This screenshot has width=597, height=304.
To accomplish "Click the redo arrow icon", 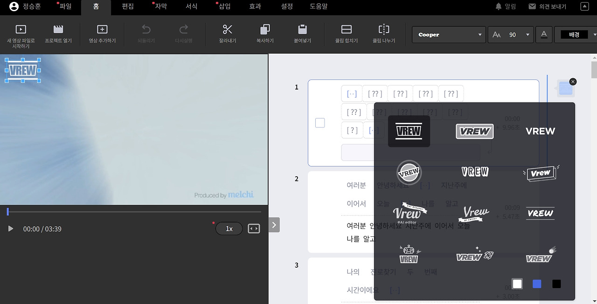I will click(x=184, y=29).
